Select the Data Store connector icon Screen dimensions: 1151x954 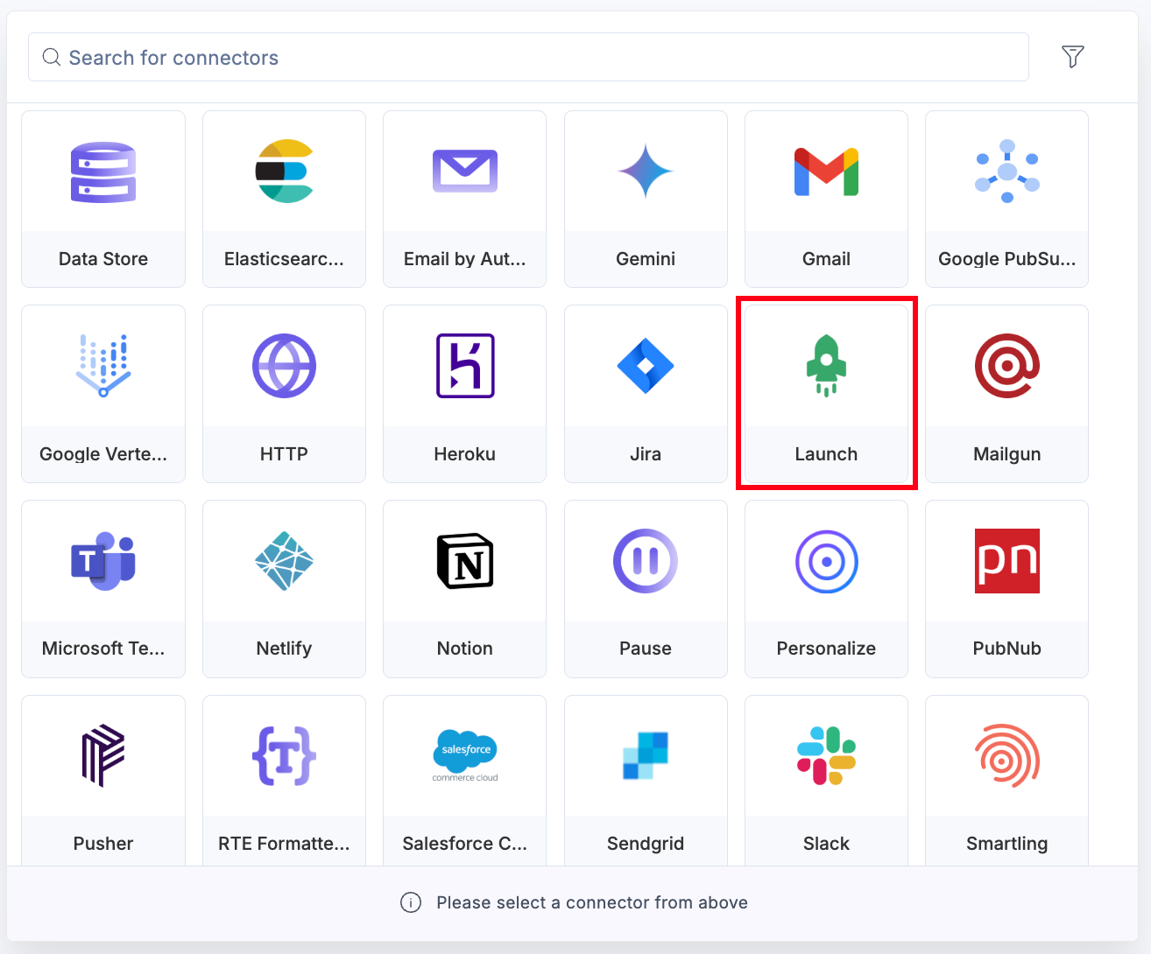coord(103,172)
